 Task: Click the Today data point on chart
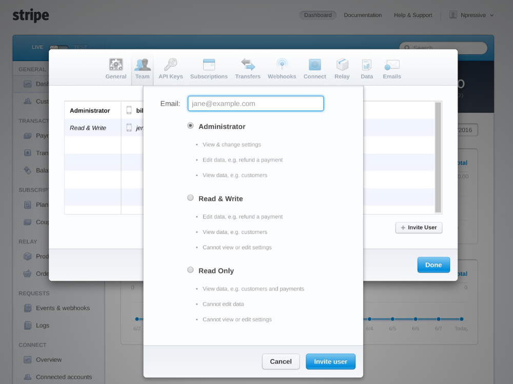click(x=462, y=319)
